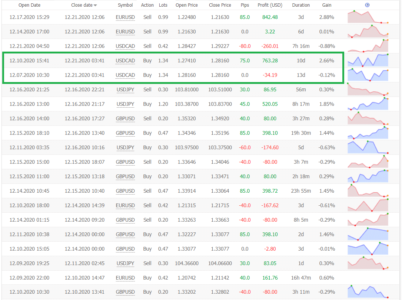View sparkline chart for 398.72 GBPUSD trade
The image size is (402, 300).
[x=368, y=190]
